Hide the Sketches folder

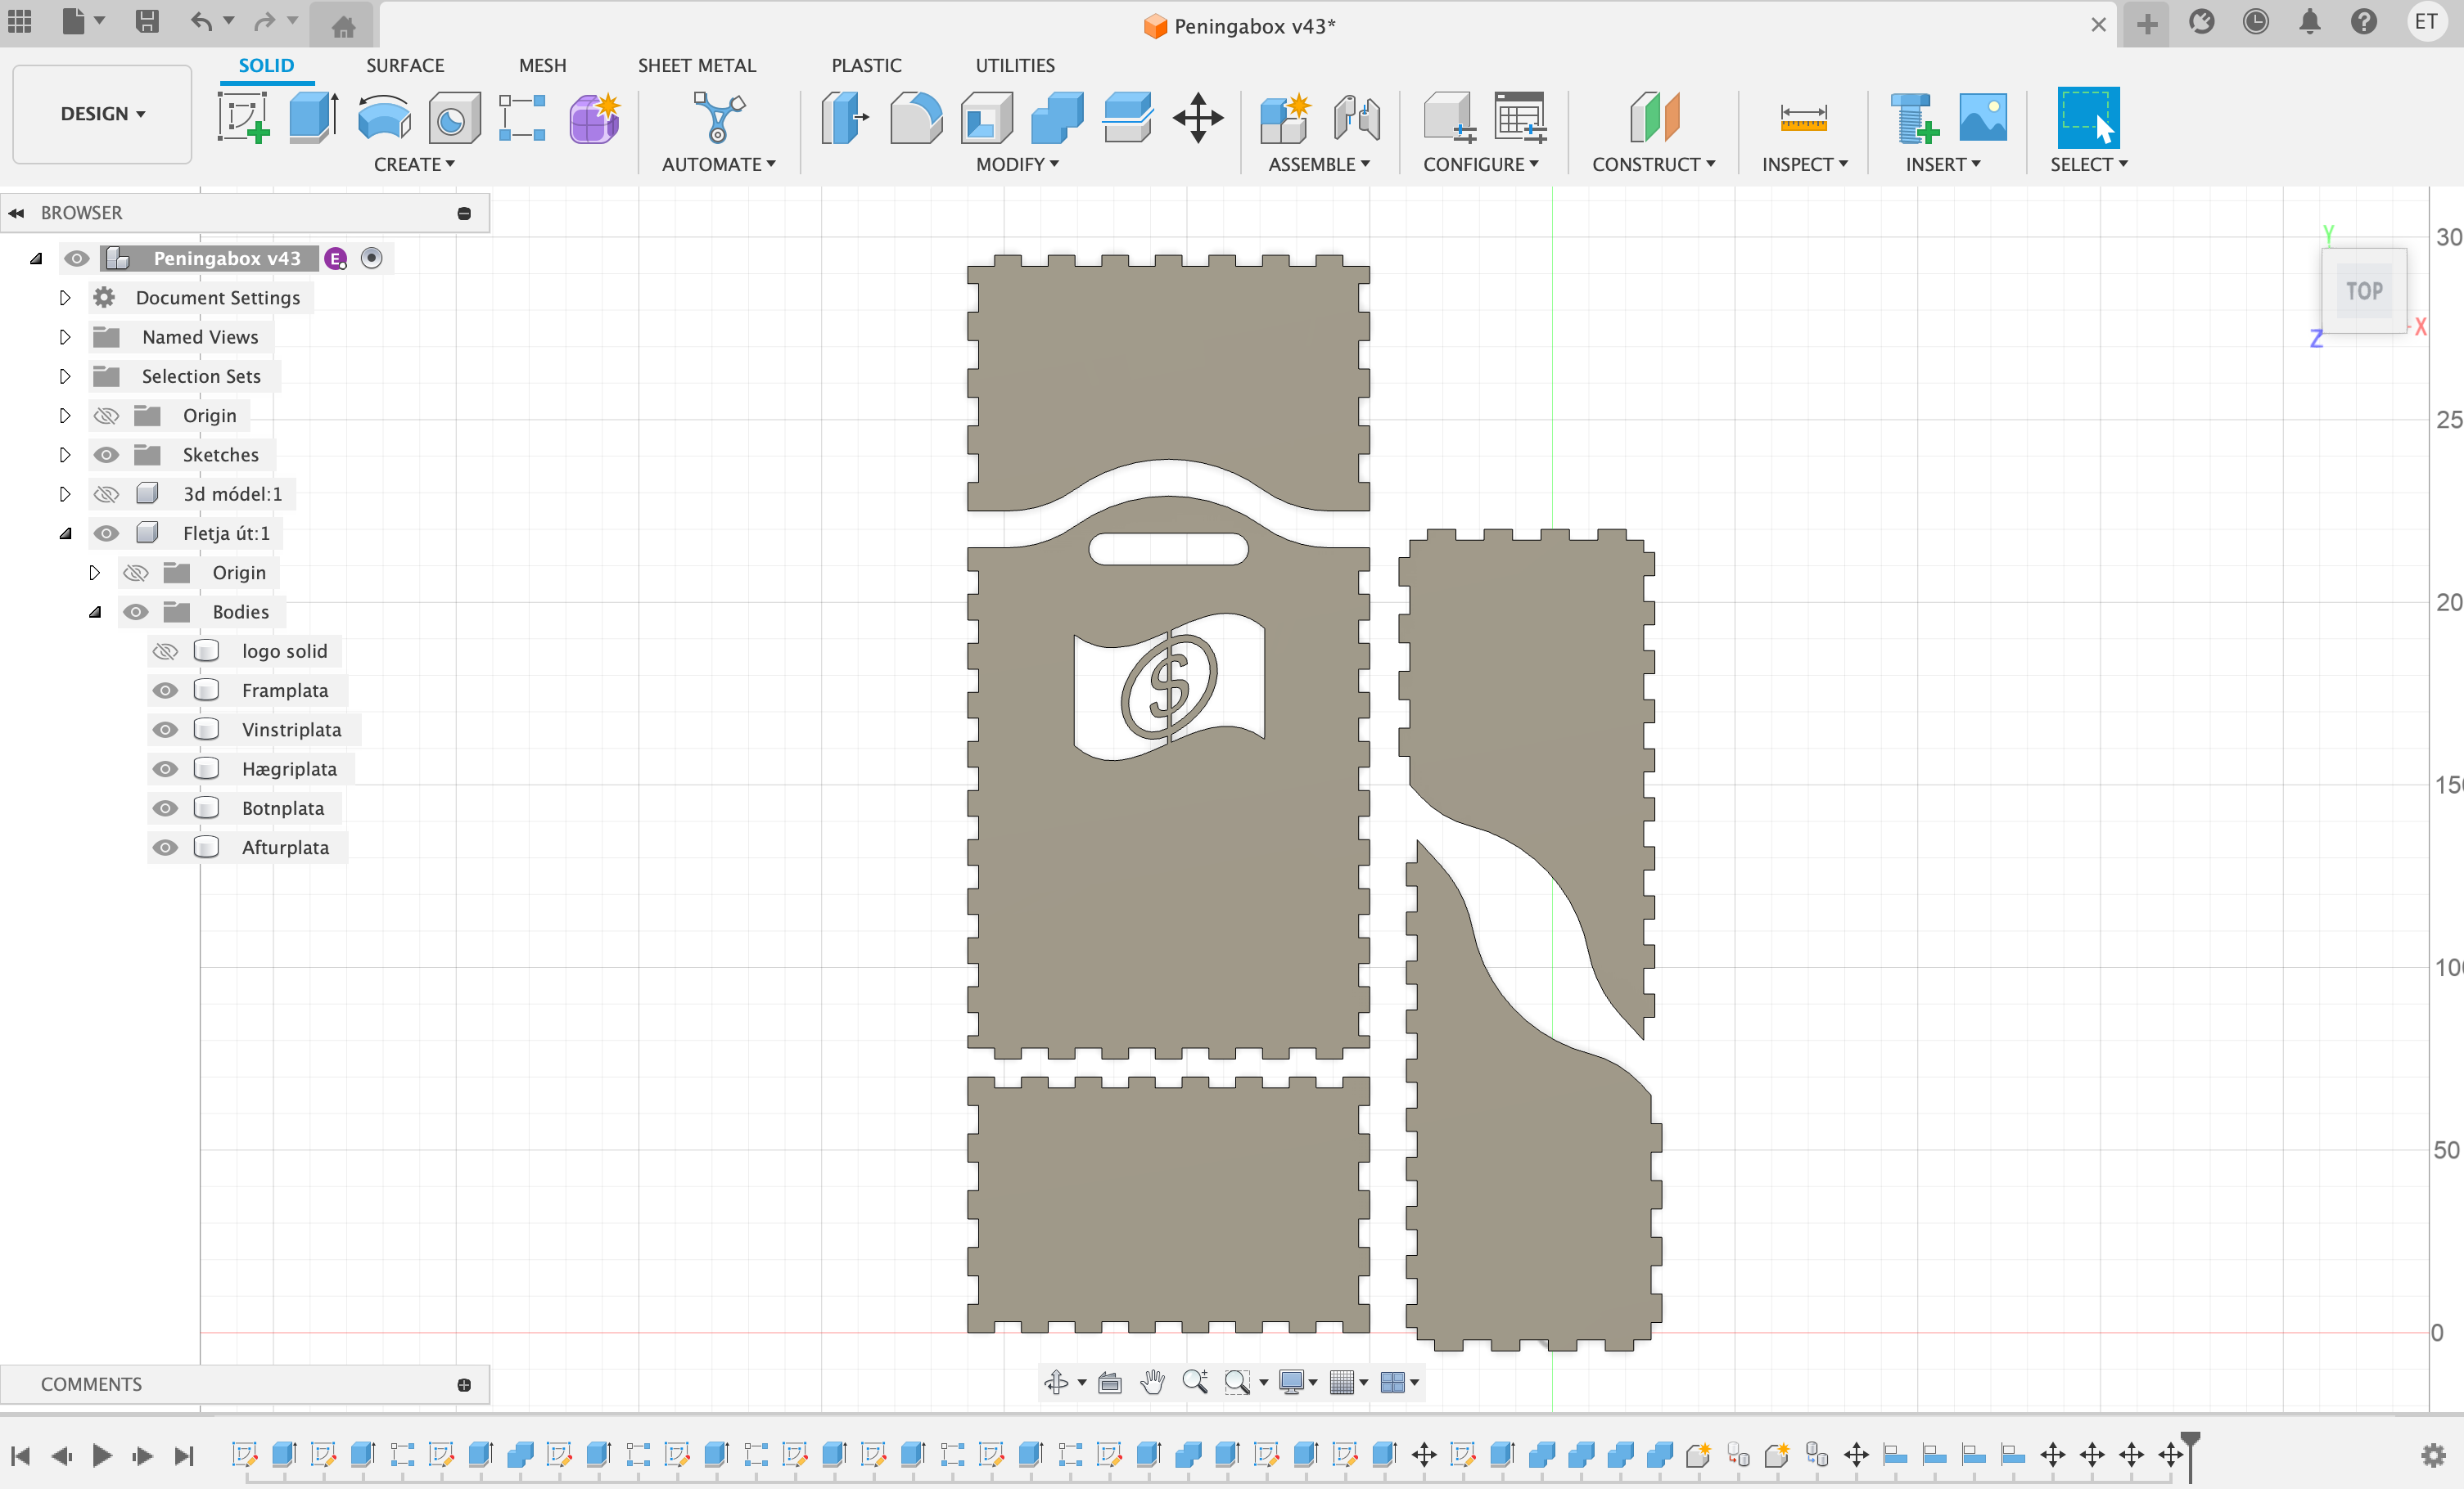(x=106, y=455)
